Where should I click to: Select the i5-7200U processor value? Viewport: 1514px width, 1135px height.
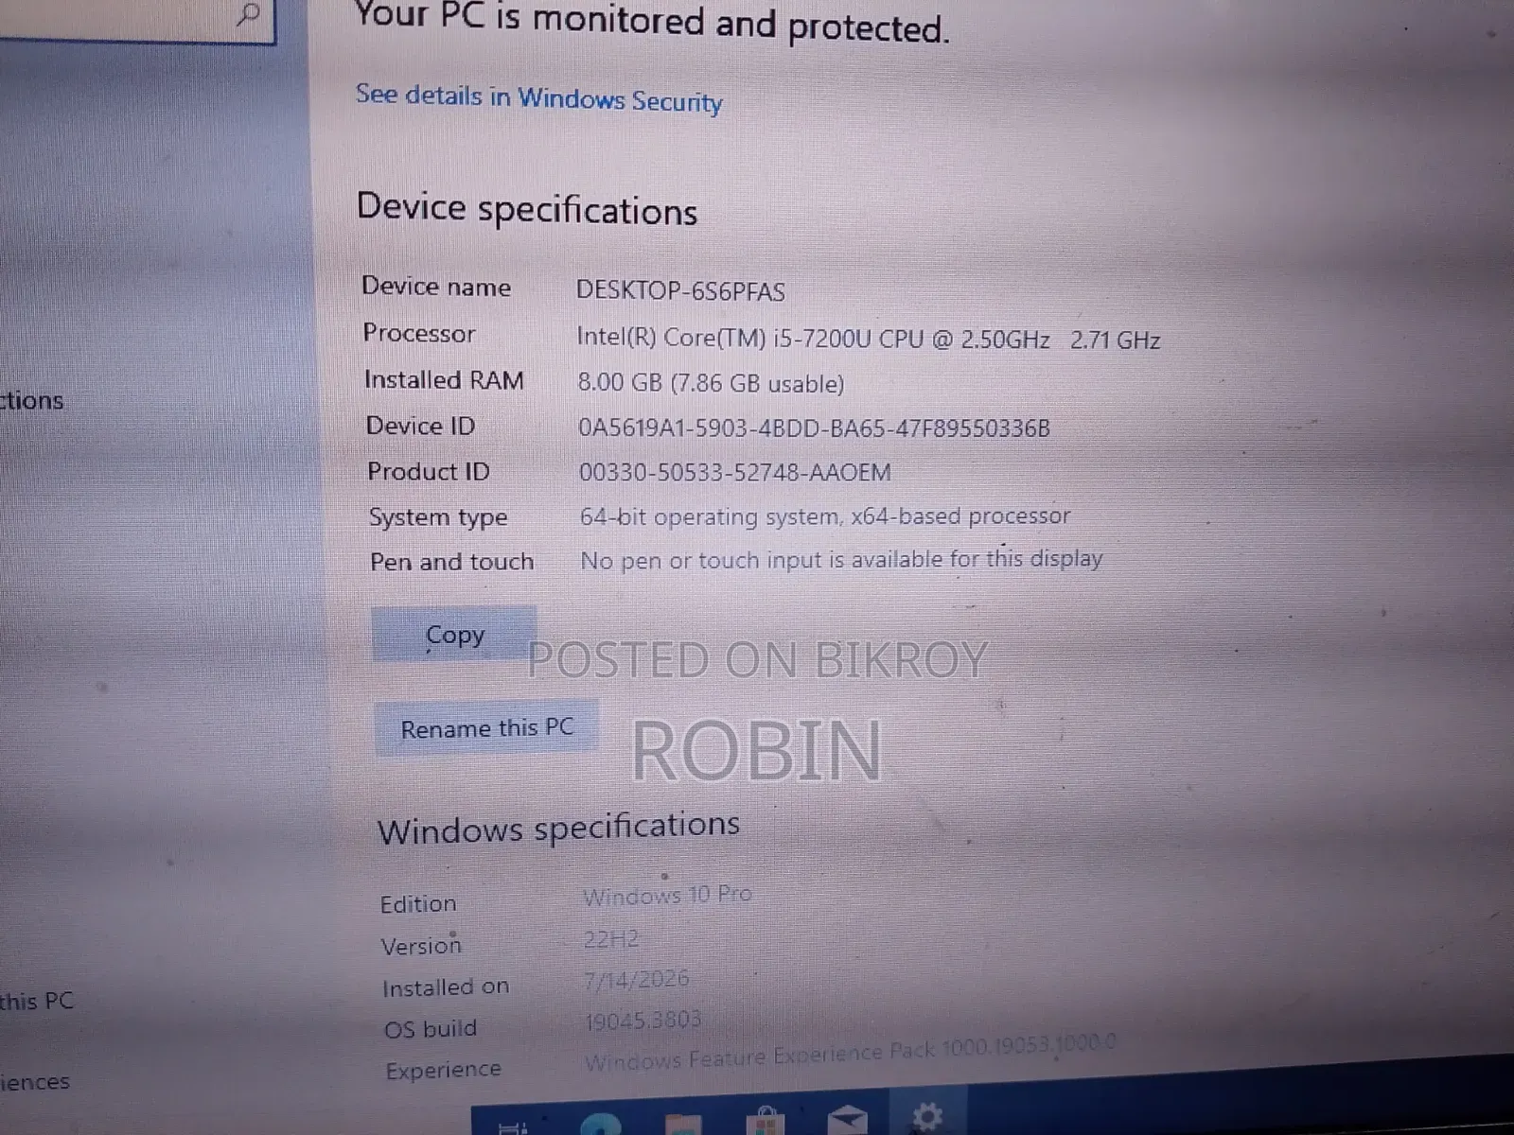point(868,339)
